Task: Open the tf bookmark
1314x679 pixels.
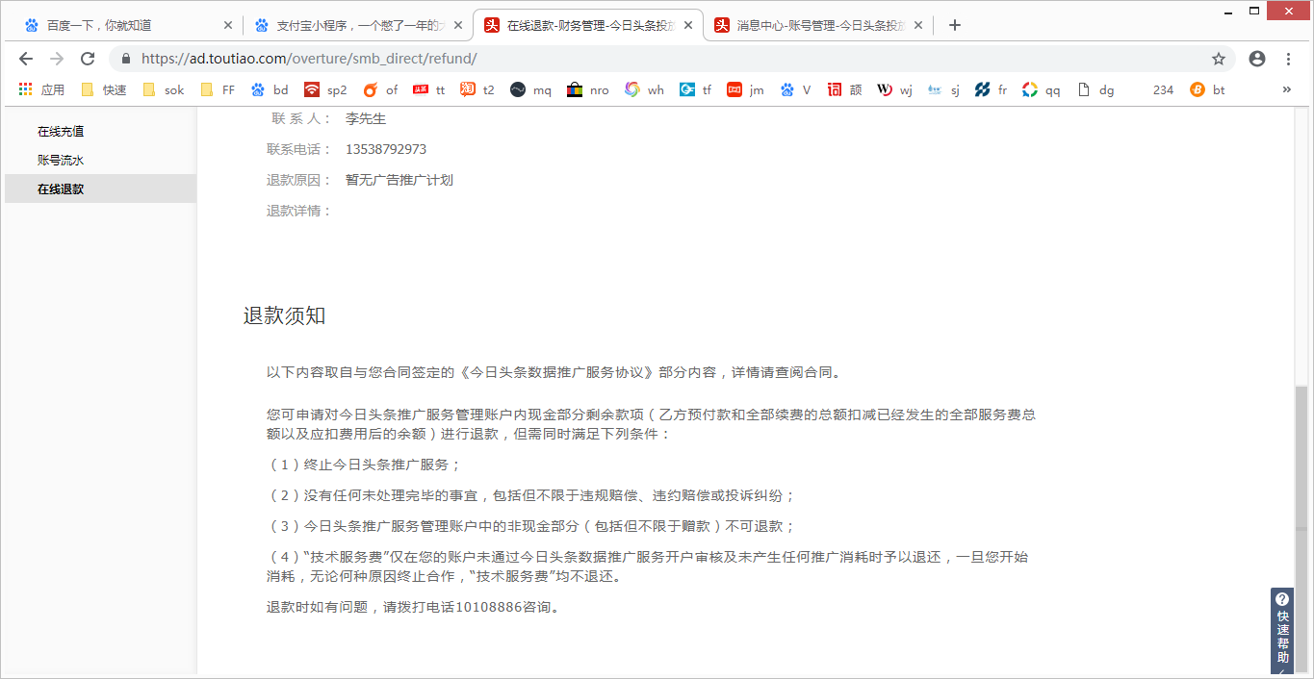Action: coord(696,89)
